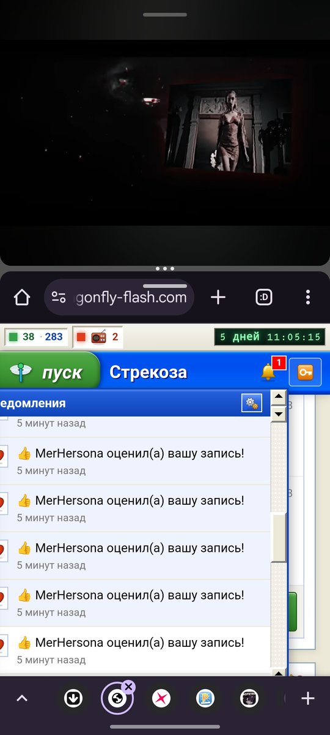Viewport: 330px width, 735px height.
Task: Click the notifications panel header title
Action: pyautogui.click(x=33, y=404)
